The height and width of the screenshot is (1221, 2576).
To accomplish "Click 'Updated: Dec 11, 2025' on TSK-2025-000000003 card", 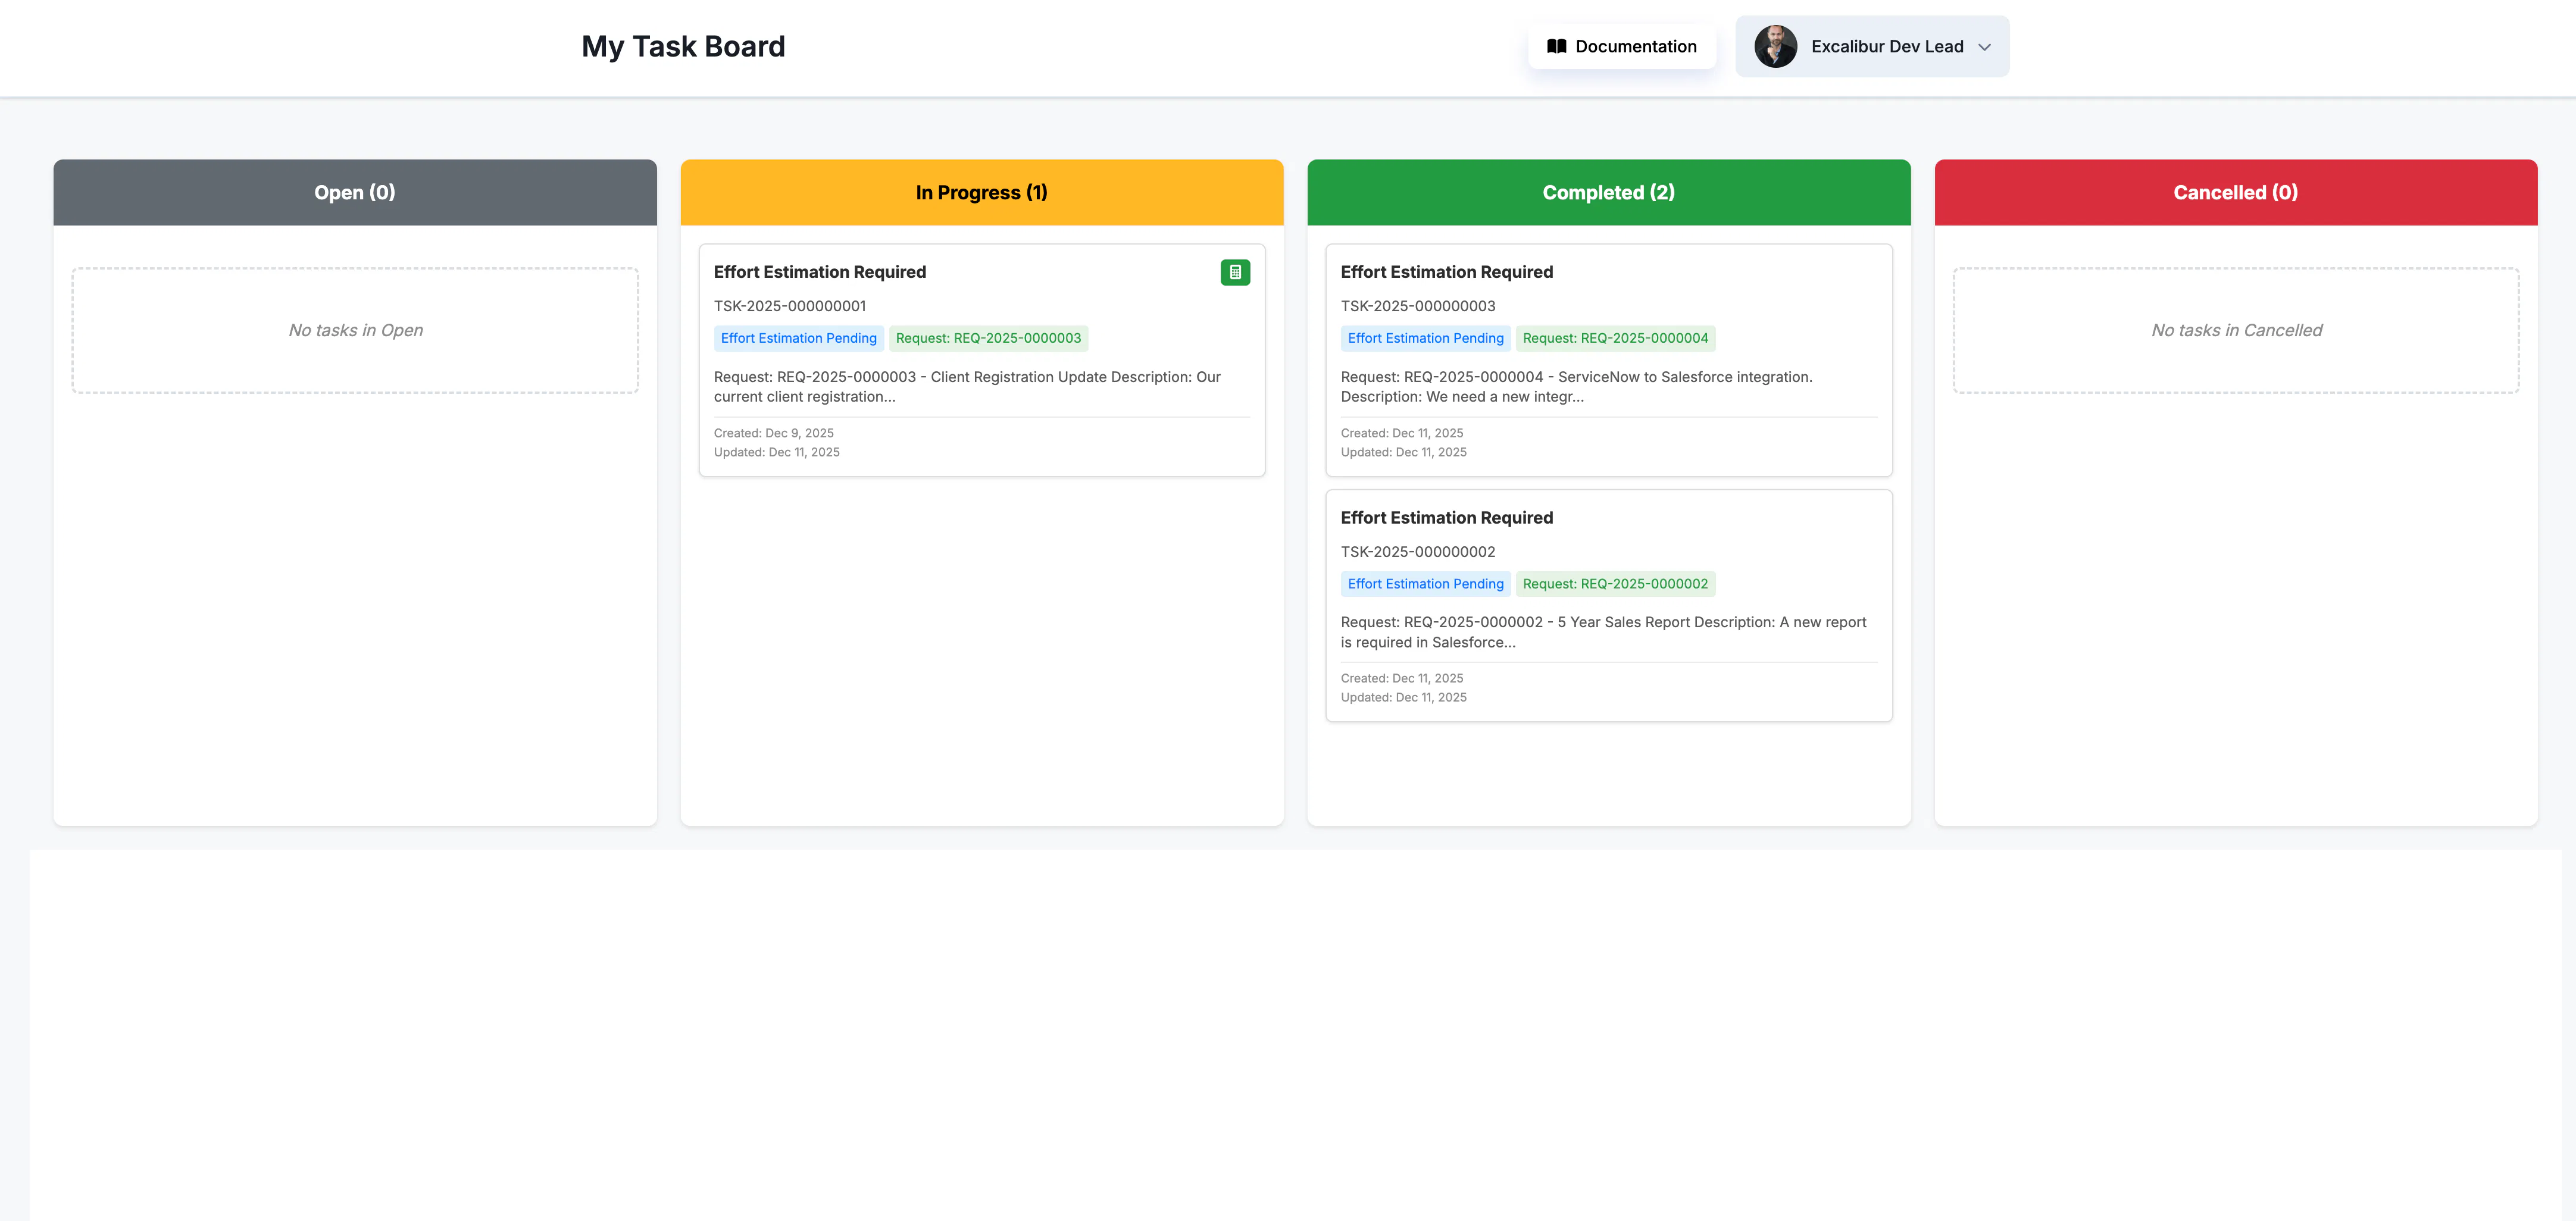I will click(1404, 452).
